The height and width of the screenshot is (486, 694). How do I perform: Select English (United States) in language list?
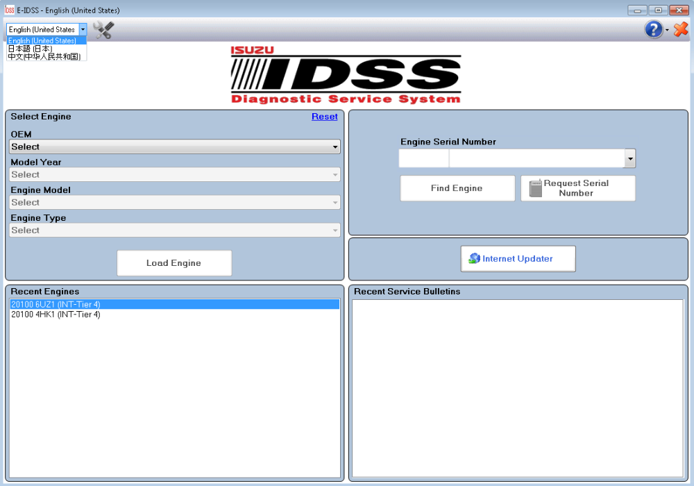(42, 41)
